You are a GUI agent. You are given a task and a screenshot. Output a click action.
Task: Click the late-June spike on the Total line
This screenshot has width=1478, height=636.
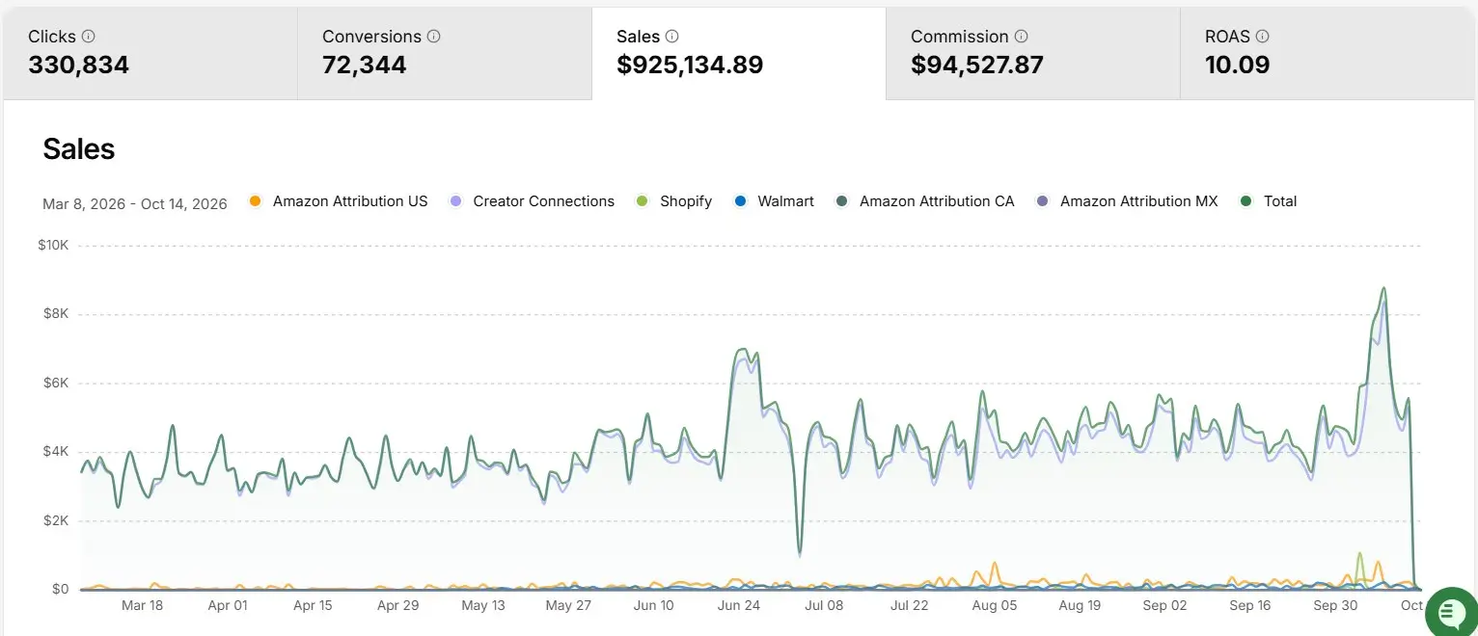[743, 349]
